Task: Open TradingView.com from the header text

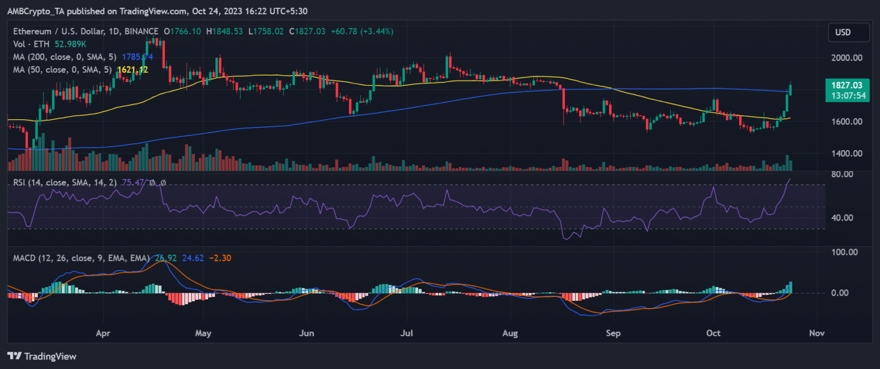Action: tap(150, 11)
